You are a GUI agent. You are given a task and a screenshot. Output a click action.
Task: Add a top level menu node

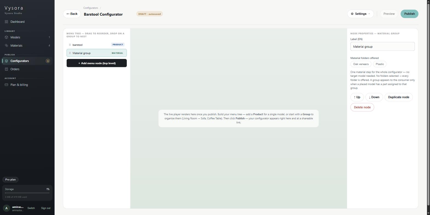tap(97, 63)
